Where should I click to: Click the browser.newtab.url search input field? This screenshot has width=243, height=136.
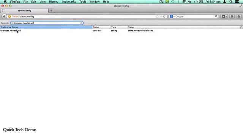coord(47,23)
